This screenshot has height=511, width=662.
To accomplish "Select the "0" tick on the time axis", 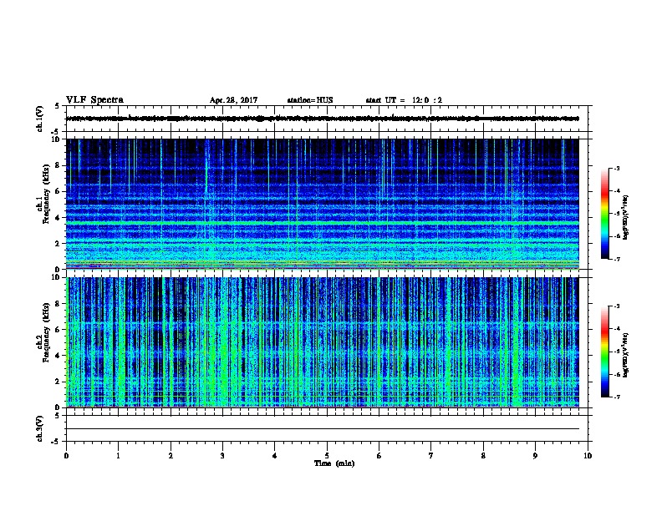I will click(66, 456).
